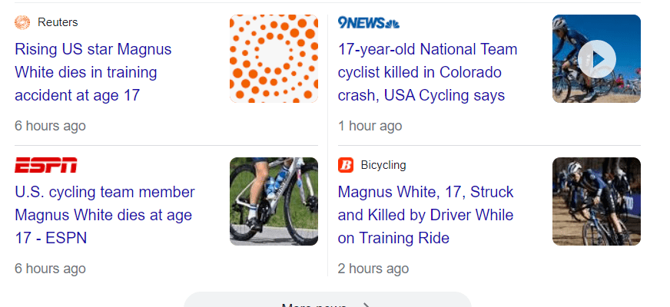Click the arrow on More news button
The width and height of the screenshot is (670, 307).
[367, 304]
